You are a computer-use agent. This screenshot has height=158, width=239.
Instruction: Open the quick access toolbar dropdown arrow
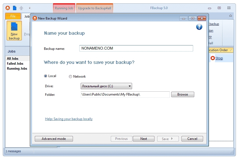coord(30,8)
